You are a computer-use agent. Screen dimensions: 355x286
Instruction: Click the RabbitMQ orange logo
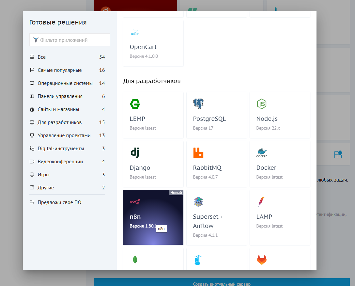click(198, 153)
